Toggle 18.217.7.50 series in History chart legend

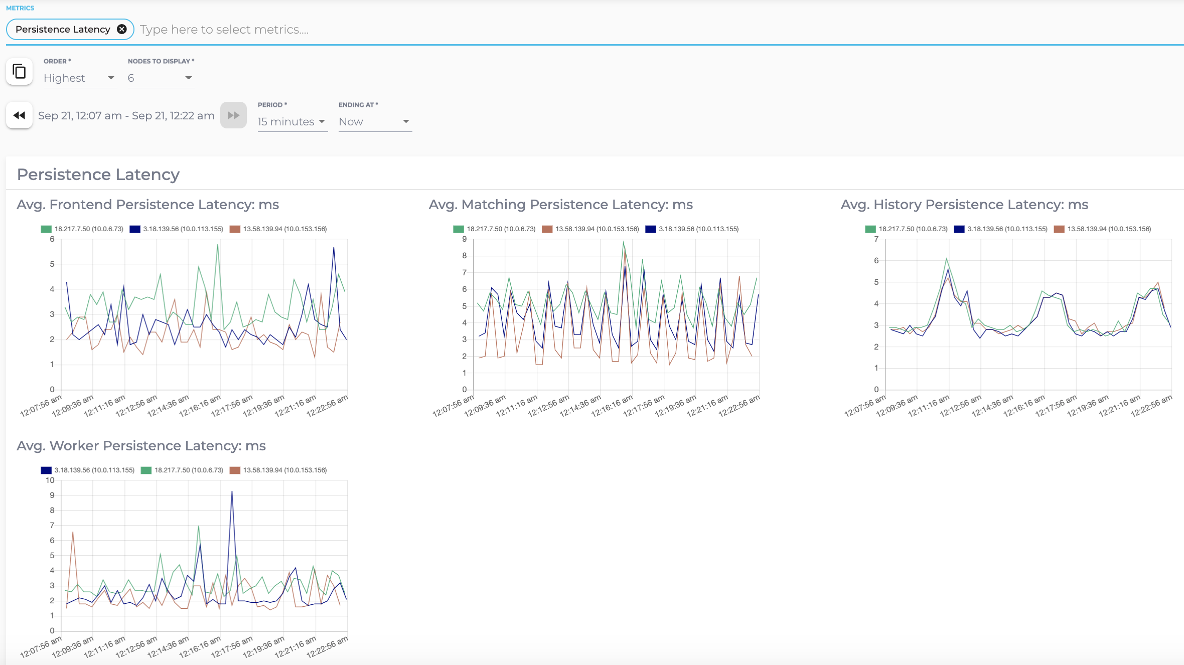913,229
